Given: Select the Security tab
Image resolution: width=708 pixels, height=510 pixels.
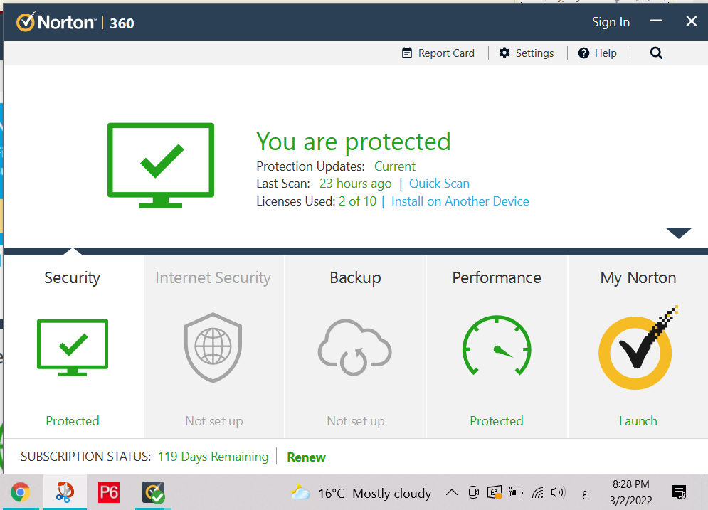Looking at the screenshot, I should click(x=73, y=346).
